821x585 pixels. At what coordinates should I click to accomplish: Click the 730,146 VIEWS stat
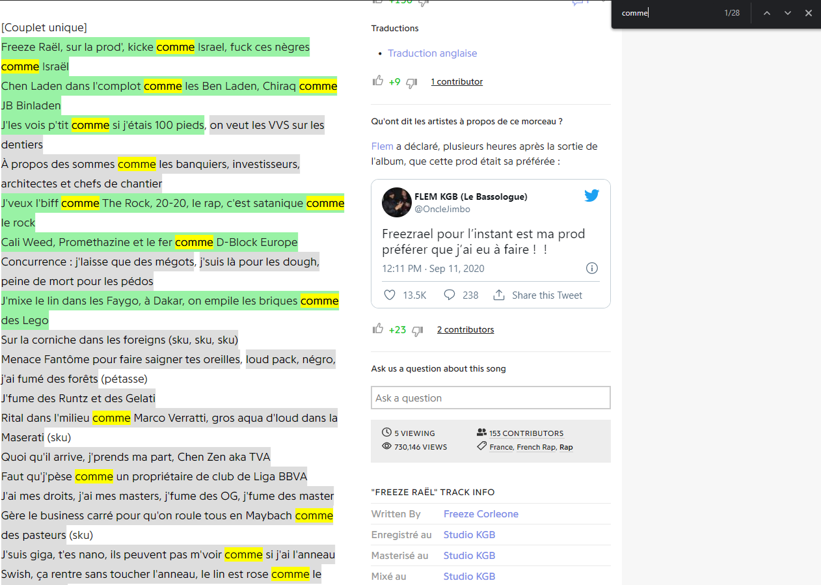(x=414, y=446)
